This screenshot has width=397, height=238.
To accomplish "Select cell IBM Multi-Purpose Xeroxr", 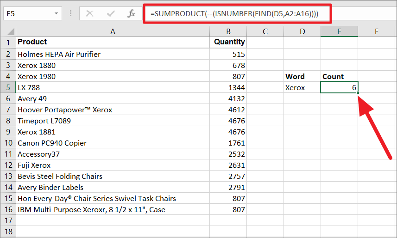I will (x=113, y=209).
